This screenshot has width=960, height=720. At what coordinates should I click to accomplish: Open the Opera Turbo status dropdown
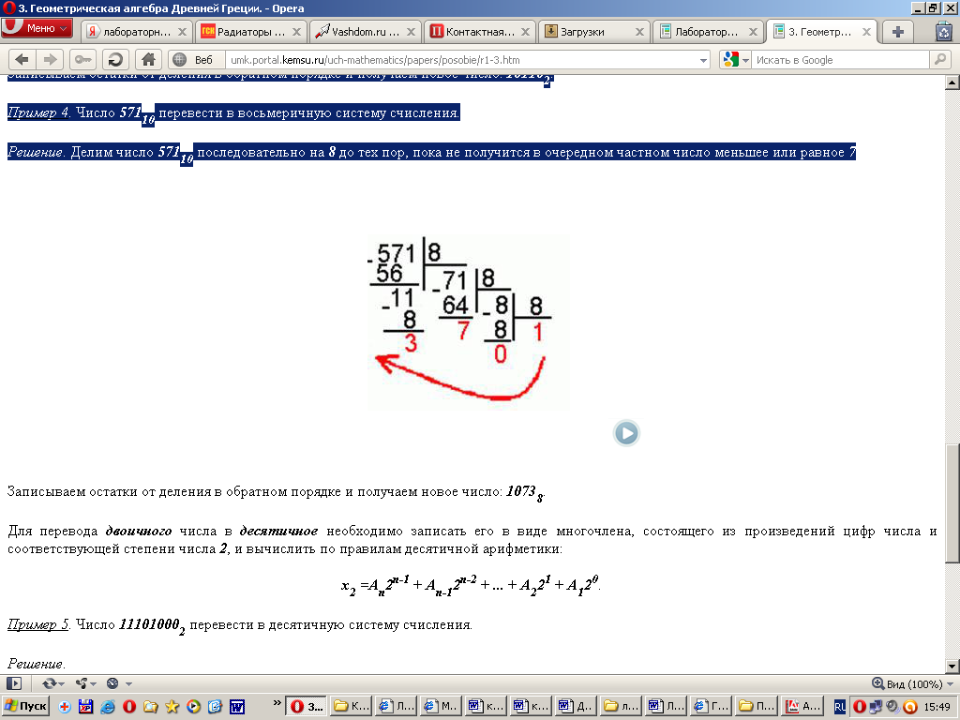119,683
